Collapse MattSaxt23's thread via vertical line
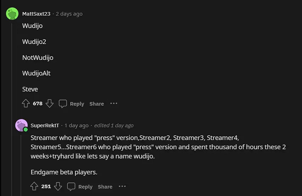Image resolution: width=302 pixels, height=196 pixels. [12, 106]
